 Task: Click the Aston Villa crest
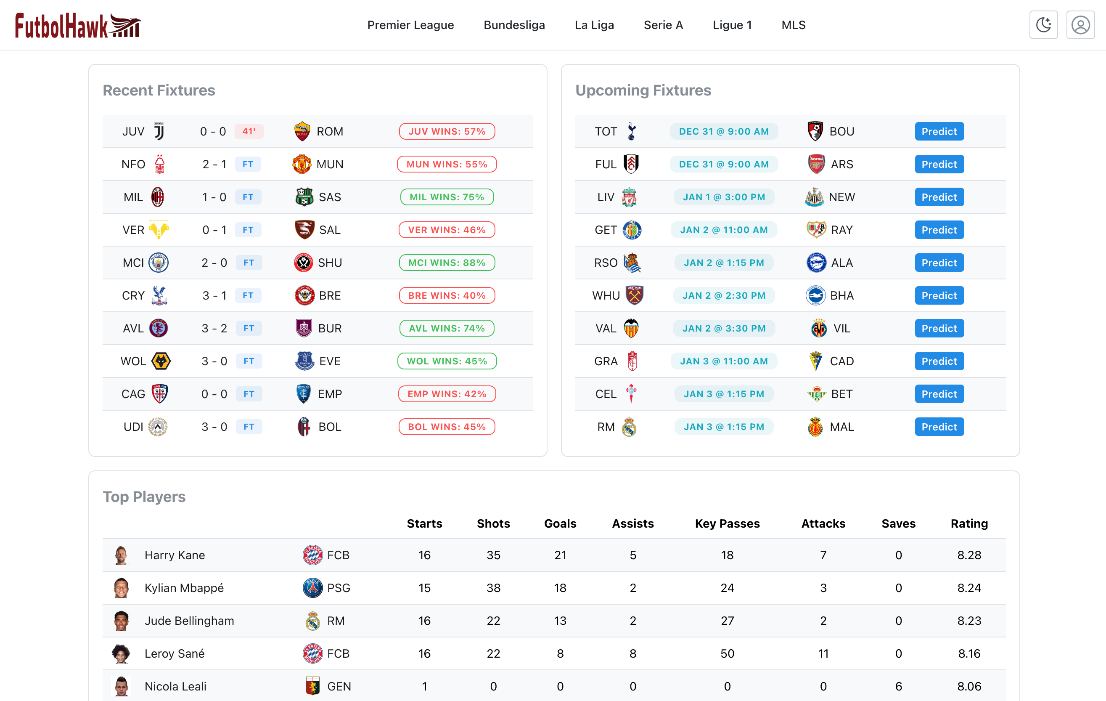159,328
